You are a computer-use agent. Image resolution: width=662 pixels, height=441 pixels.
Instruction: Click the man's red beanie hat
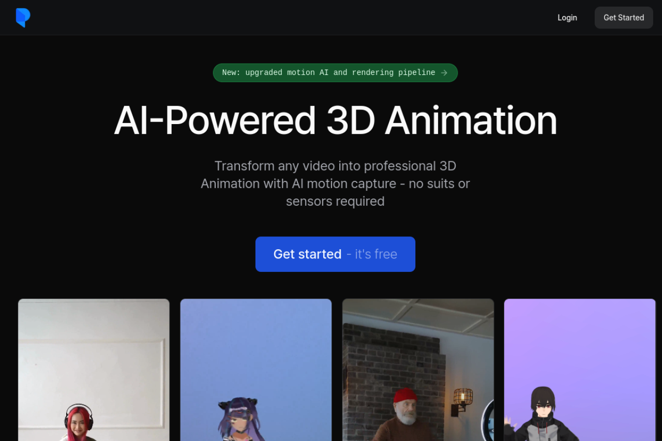point(405,396)
